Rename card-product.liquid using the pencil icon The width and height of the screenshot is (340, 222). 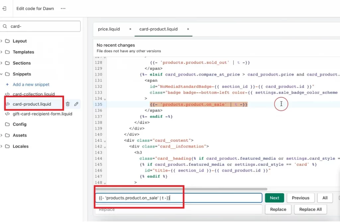point(76,104)
